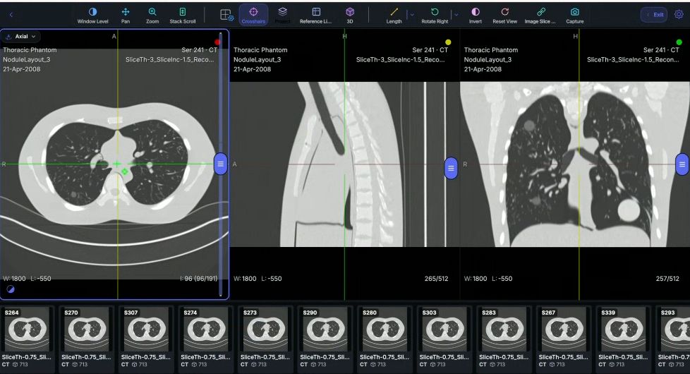This screenshot has height=374, width=690.
Task: Click the Exit button
Action: (x=654, y=15)
